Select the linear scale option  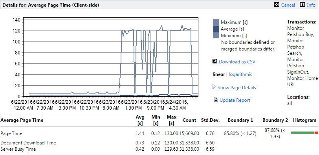[x=219, y=74]
